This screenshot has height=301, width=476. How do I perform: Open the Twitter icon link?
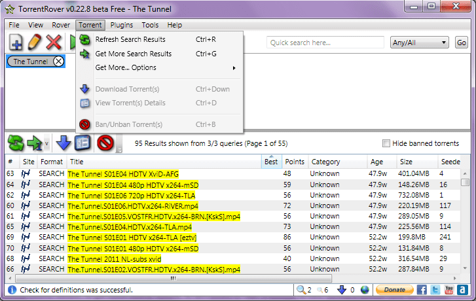pos(435,290)
